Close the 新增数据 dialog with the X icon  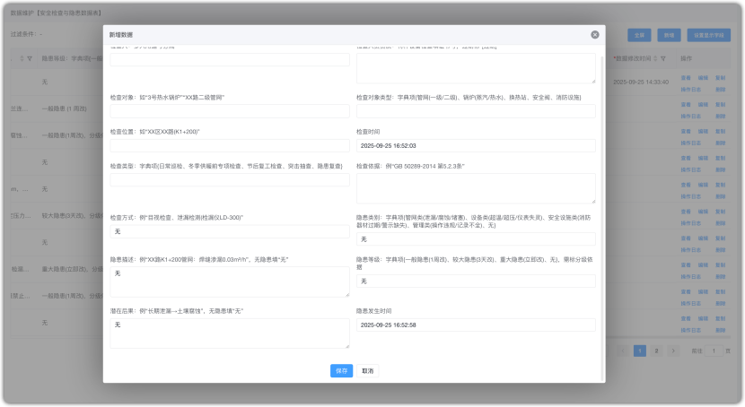click(x=594, y=35)
